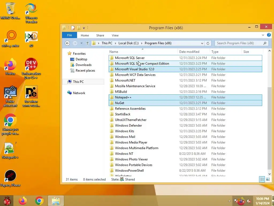Select the NuGet folder
274x206 pixels.
(x=185, y=103)
